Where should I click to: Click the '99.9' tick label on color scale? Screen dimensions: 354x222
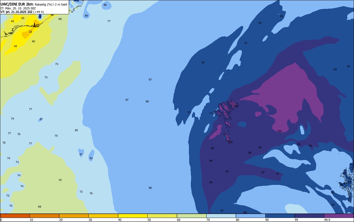[327, 220]
